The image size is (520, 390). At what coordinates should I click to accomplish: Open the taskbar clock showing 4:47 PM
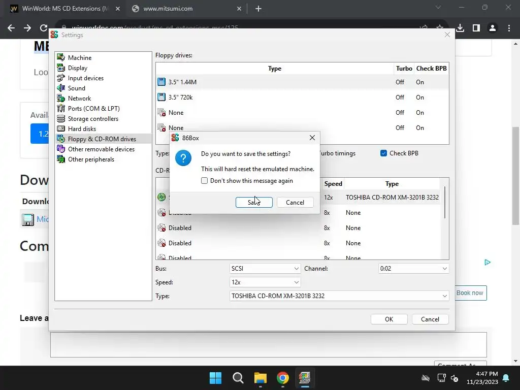(x=482, y=378)
